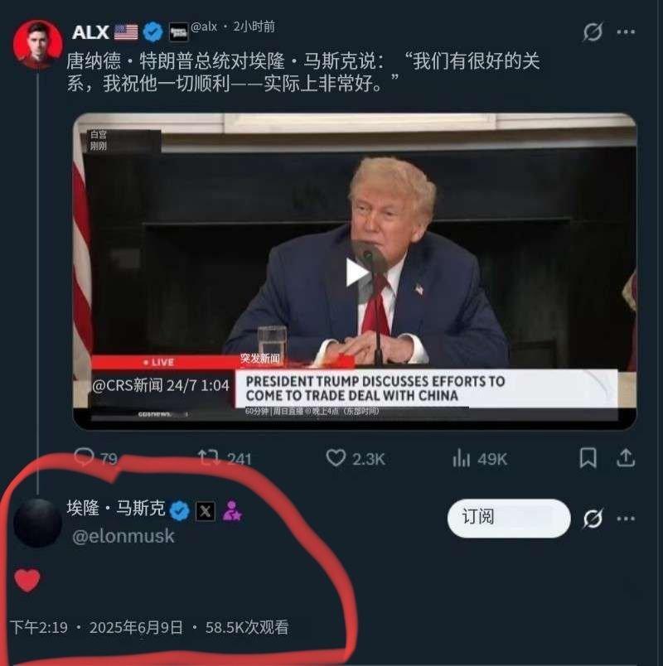Screen dimensions: 663x666
Task: Play the Trump video
Action: pyautogui.click(x=357, y=273)
